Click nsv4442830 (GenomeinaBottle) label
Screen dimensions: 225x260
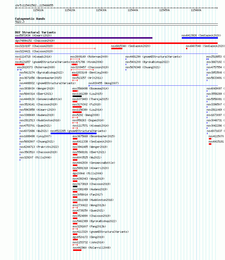94,163
